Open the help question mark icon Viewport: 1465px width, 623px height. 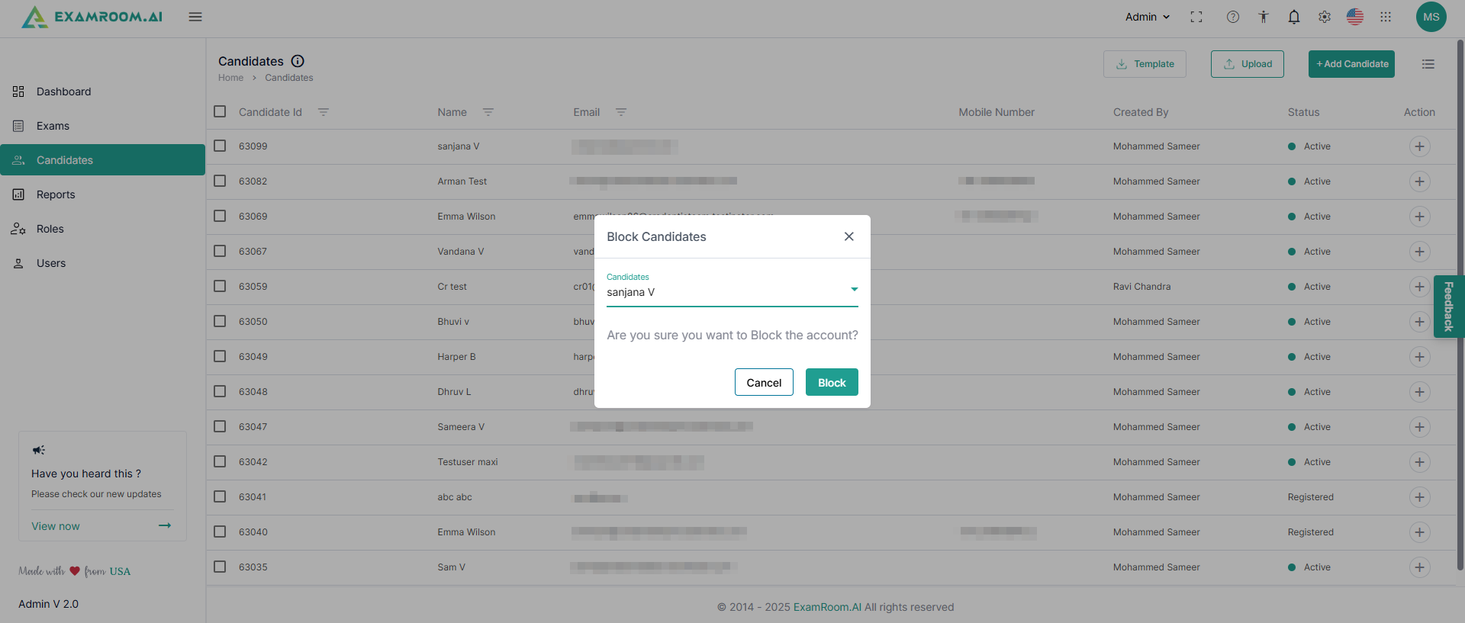[1233, 17]
